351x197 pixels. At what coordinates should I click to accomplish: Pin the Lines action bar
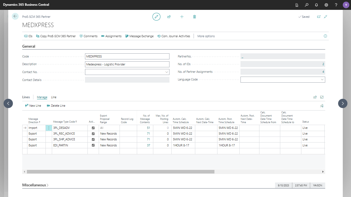pos(322,106)
